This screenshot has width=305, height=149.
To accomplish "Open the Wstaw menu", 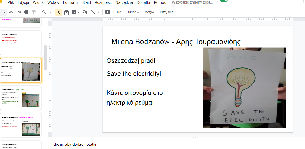I will [53, 2].
